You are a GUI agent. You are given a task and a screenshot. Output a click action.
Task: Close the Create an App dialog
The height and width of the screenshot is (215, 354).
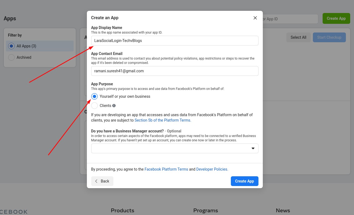click(x=255, y=18)
